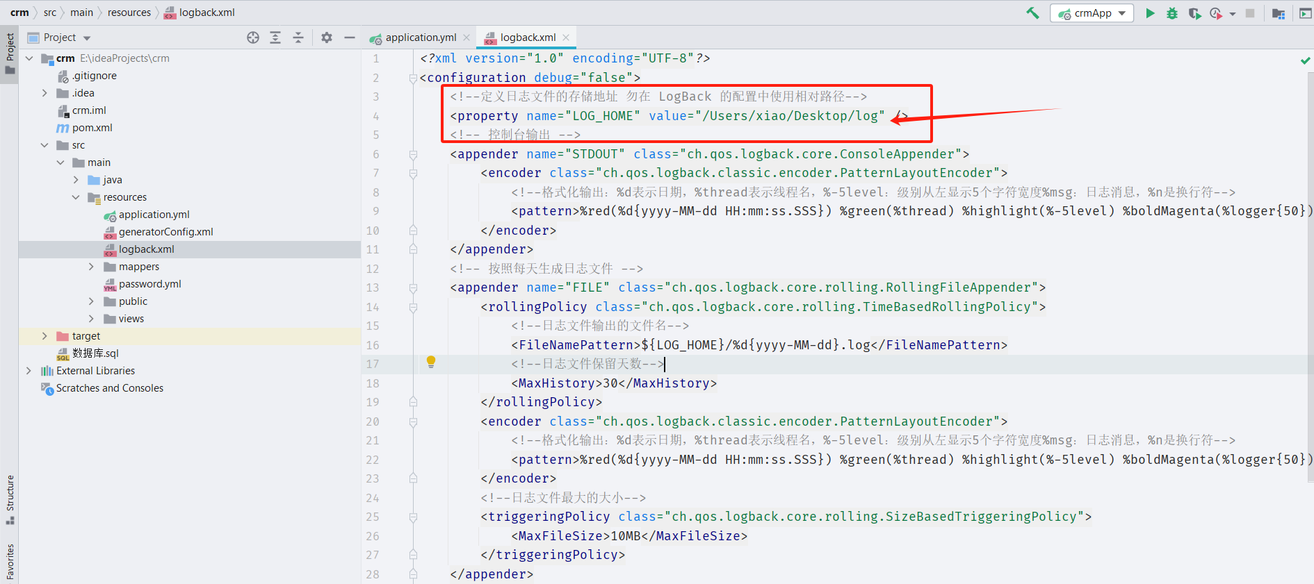The height and width of the screenshot is (584, 1314).
Task: Expand the java folder
Action: point(76,180)
